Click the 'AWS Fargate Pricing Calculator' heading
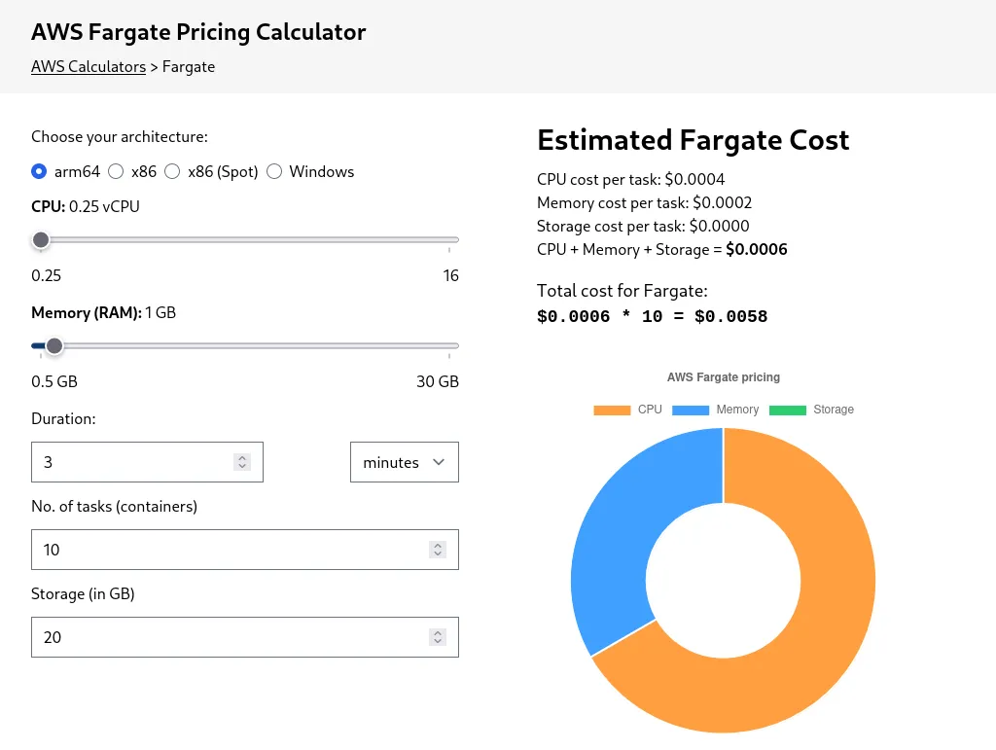996x750 pixels. (198, 32)
